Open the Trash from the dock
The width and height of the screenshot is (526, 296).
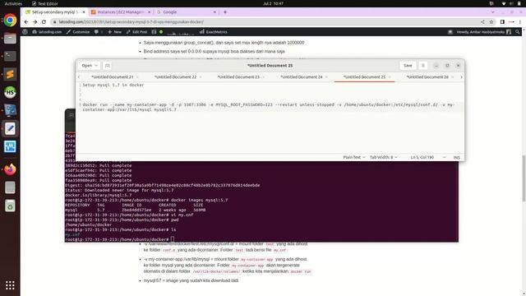[10, 206]
